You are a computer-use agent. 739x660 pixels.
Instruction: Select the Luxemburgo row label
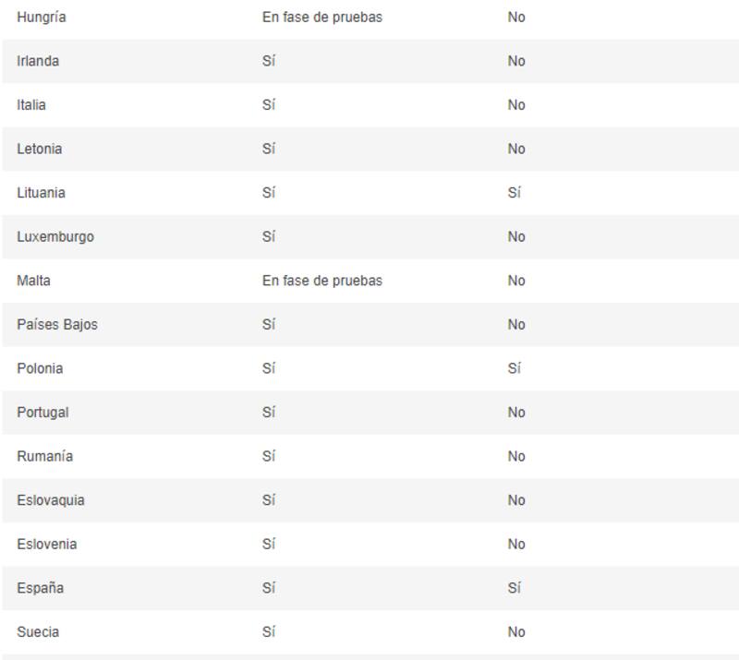[55, 237]
